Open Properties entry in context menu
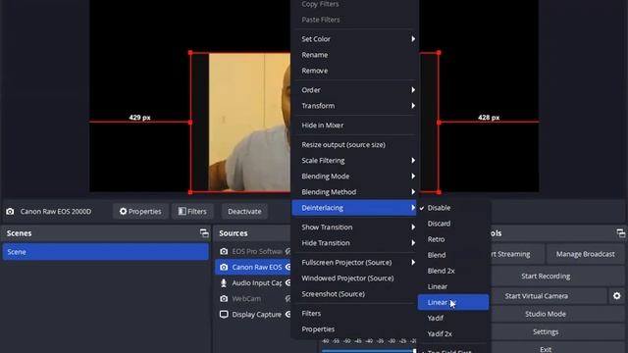 coord(354,329)
